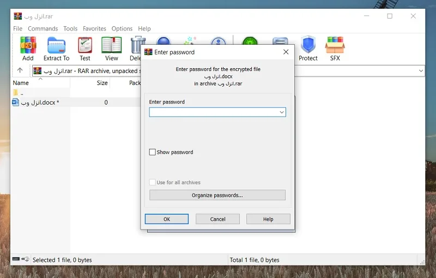
Task: Click the dialog Help button
Action: [268, 219]
